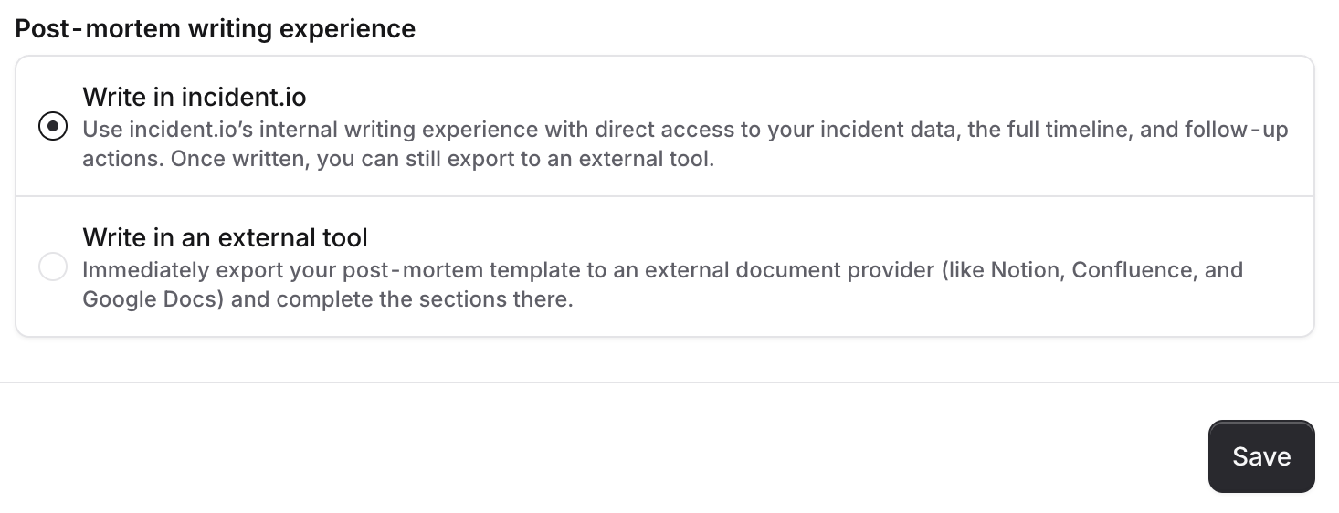Screen dimensions: 1339x513
Task: Select the 'Write in incident.io' radio button
Action: [x=53, y=127]
